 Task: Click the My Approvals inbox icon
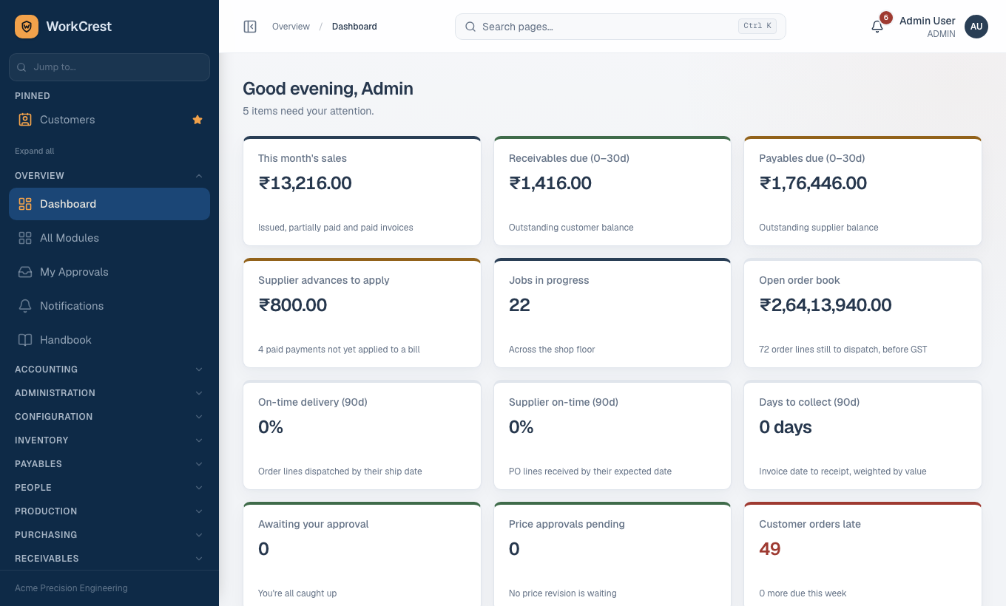pos(25,272)
